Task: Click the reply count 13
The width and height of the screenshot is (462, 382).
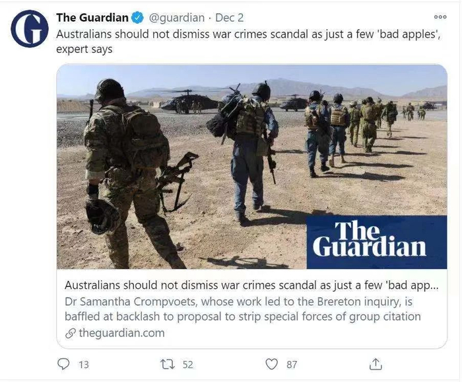Action: (84, 365)
